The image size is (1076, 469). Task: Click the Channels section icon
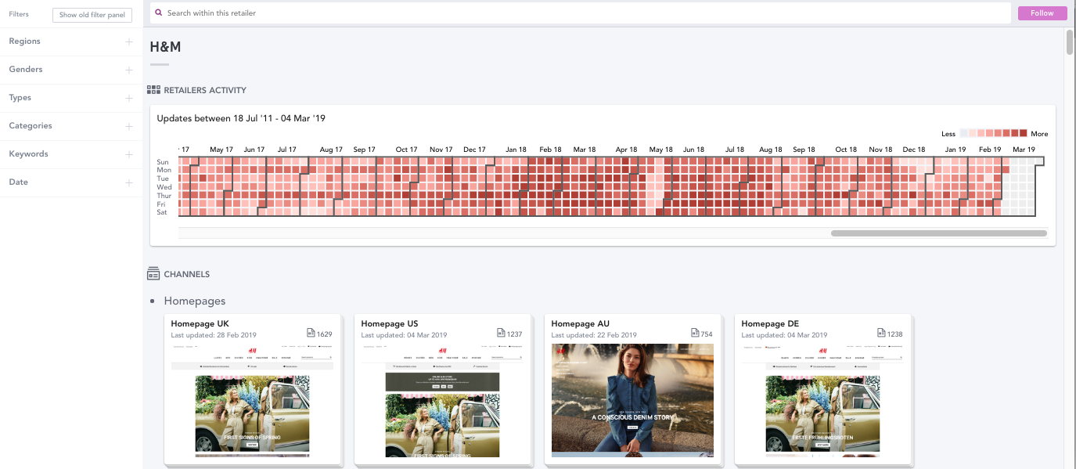point(153,274)
